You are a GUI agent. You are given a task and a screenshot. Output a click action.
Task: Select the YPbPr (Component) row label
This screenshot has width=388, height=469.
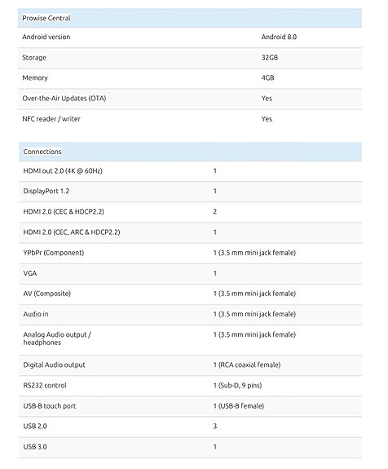coord(54,253)
